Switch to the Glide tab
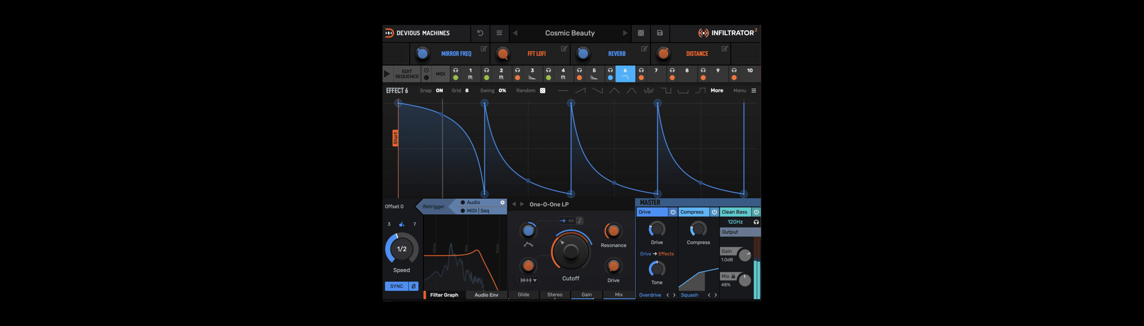The width and height of the screenshot is (1144, 326). point(524,295)
